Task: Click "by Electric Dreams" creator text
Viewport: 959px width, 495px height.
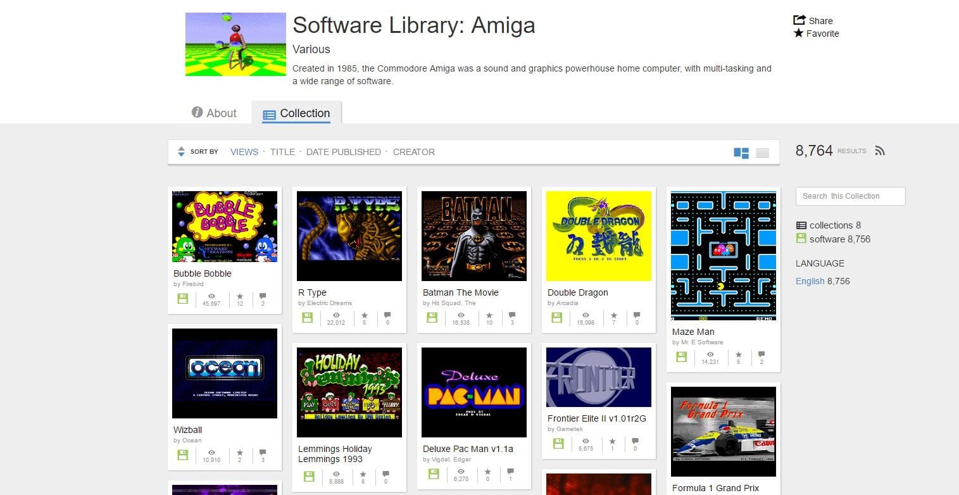Action: tap(325, 303)
